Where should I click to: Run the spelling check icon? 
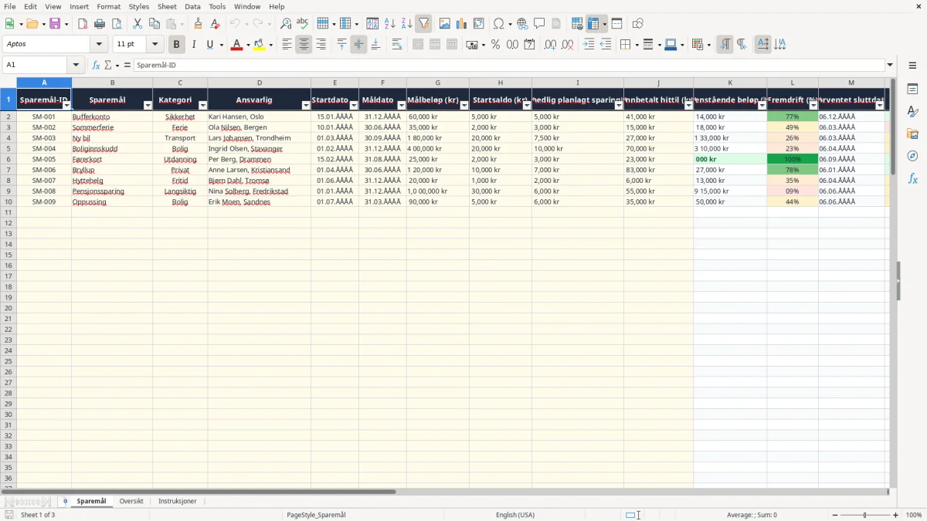pos(303,24)
